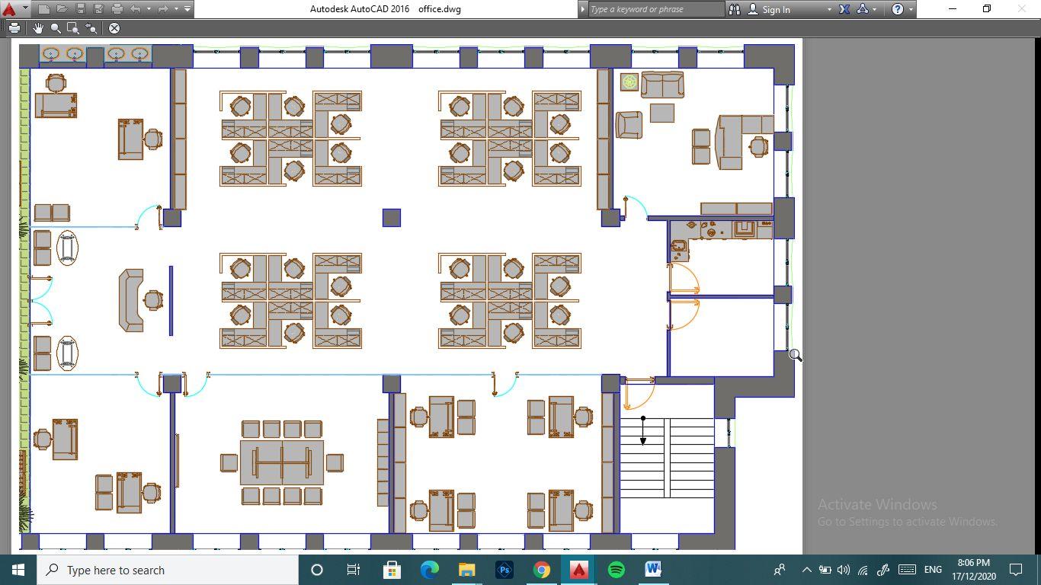Click the Save As icon

(98, 9)
